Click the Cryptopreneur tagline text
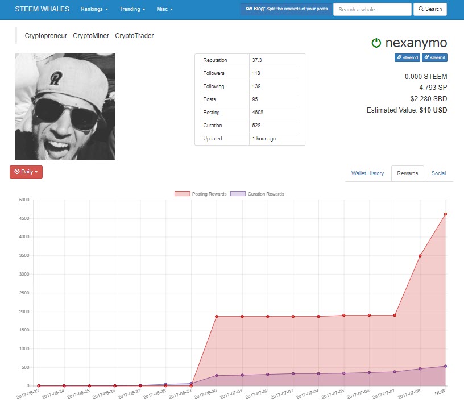The height and width of the screenshot is (415, 464). [89, 36]
